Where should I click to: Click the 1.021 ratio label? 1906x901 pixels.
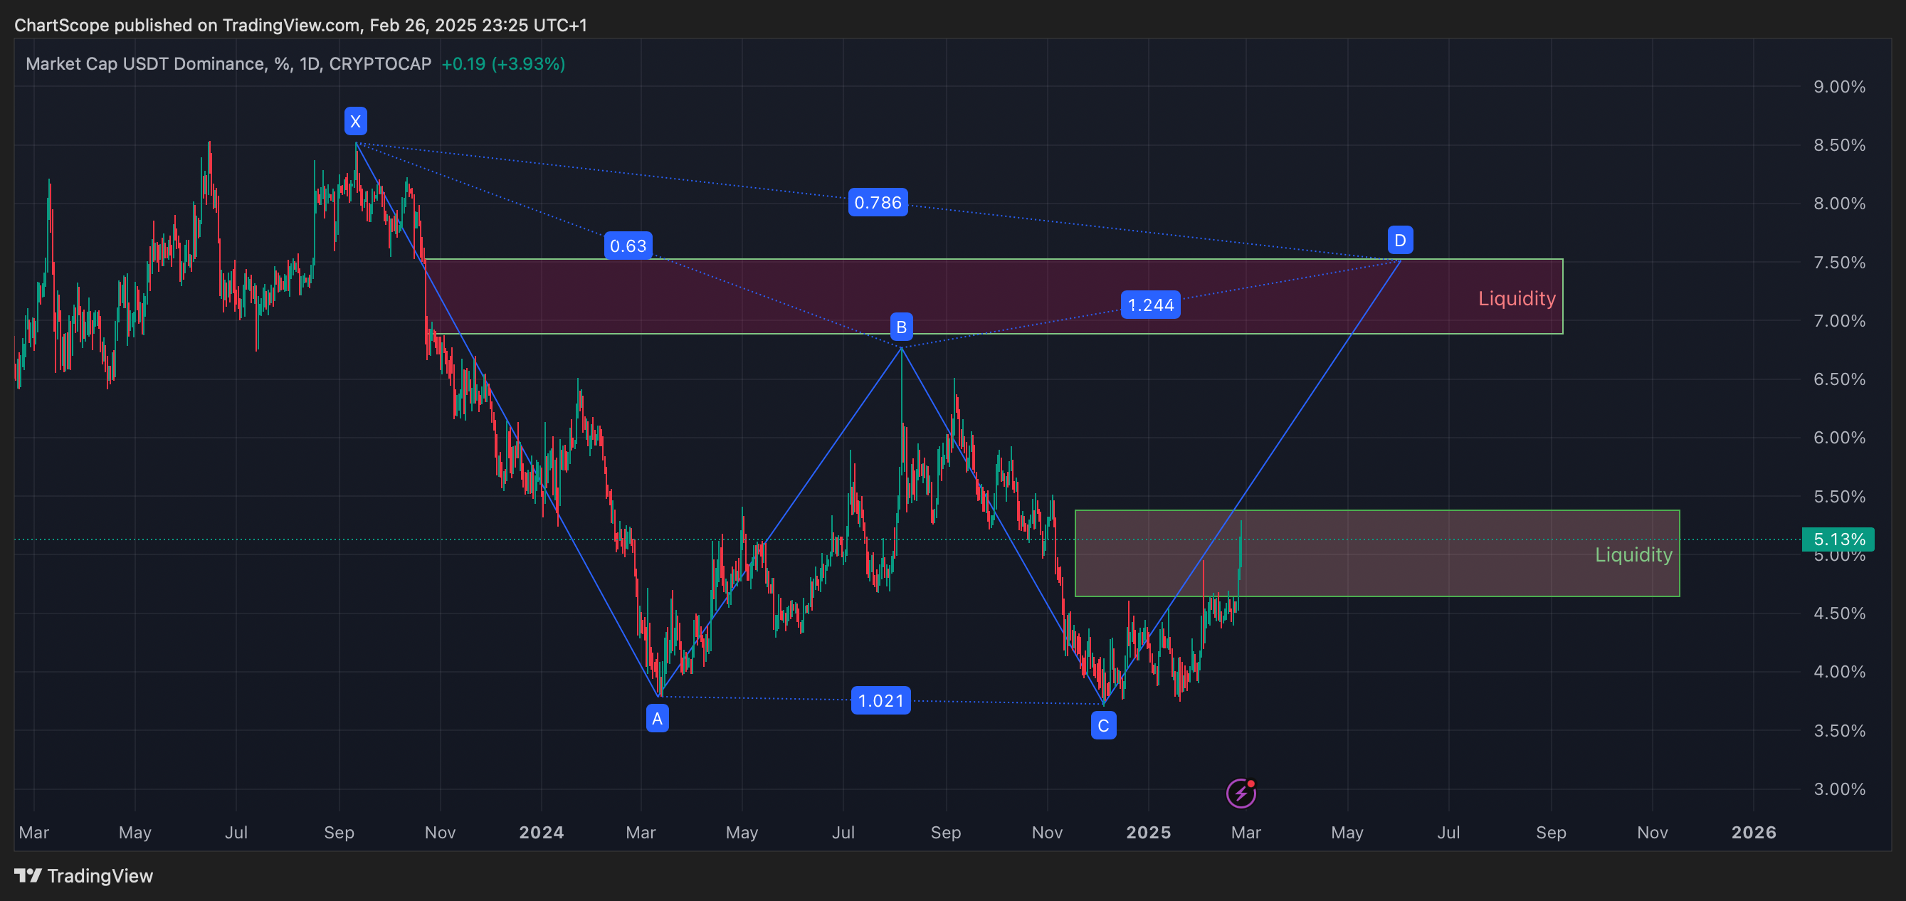coord(880,700)
